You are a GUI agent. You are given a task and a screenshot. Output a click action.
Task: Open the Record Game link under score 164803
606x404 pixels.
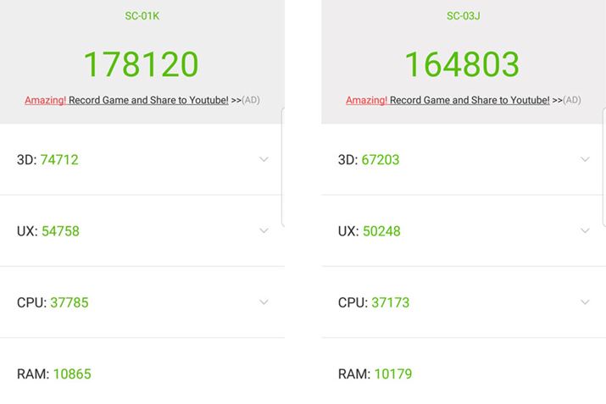point(470,100)
